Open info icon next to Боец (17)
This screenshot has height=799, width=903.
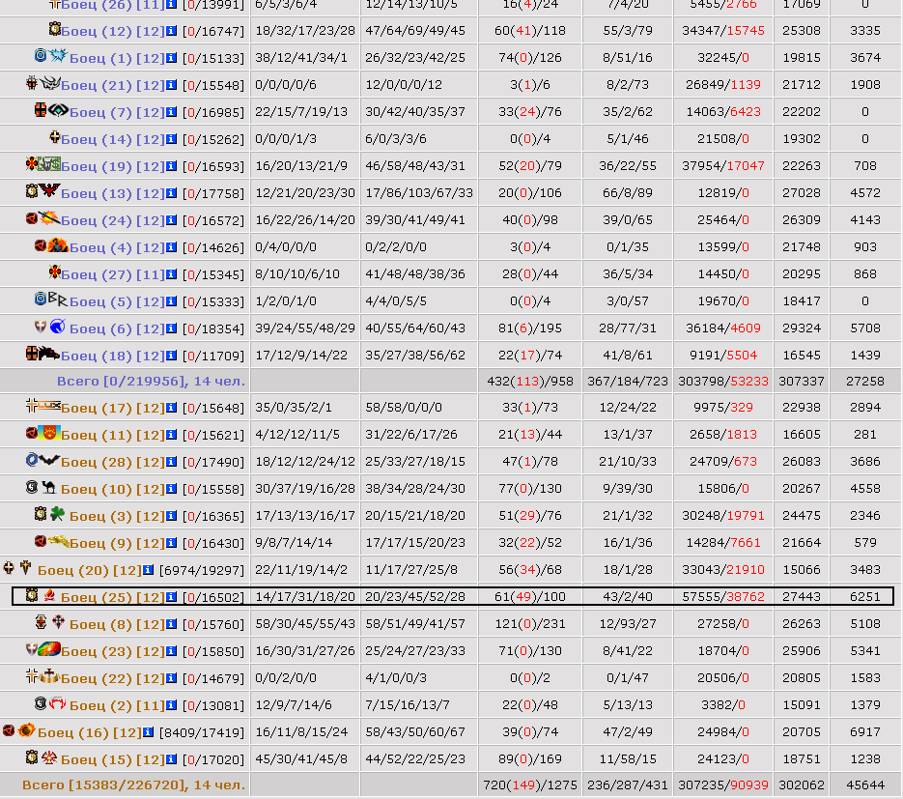click(171, 408)
